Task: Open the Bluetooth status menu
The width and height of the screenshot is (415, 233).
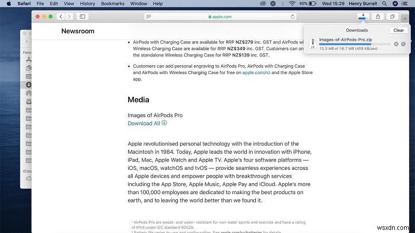Action: pos(283,4)
